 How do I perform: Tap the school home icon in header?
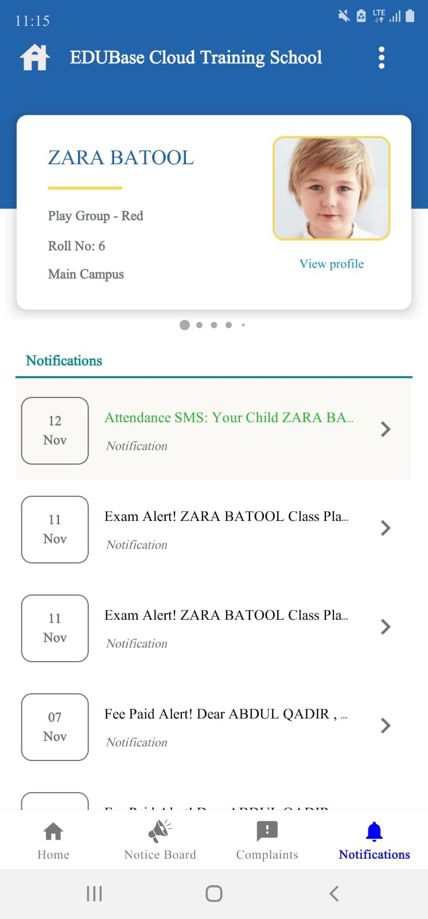pyautogui.click(x=35, y=57)
